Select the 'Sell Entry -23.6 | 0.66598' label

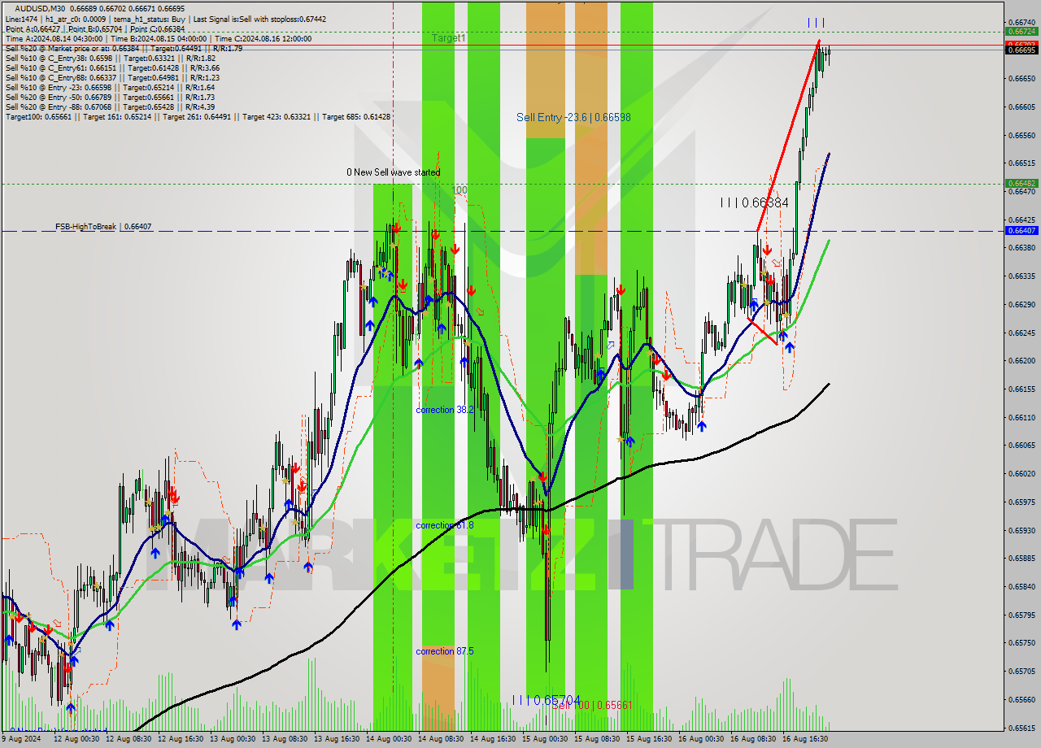point(573,117)
